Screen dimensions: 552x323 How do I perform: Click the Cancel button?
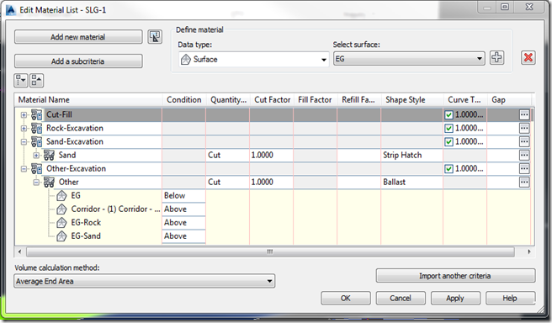(x=401, y=298)
